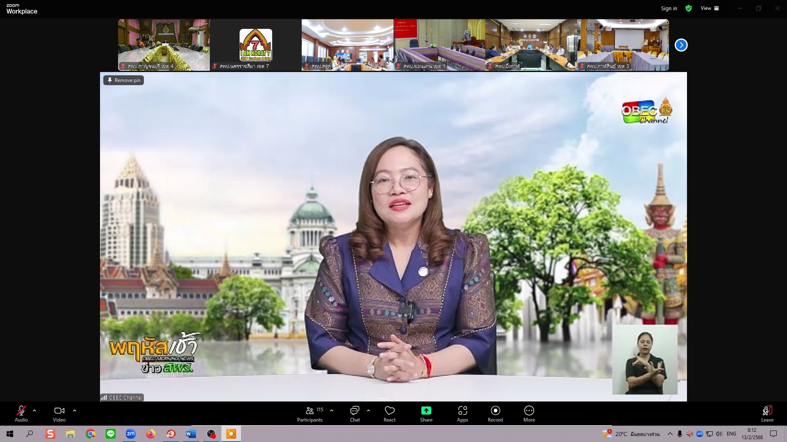Open the Apps panel
The width and height of the screenshot is (787, 442).
pyautogui.click(x=463, y=410)
